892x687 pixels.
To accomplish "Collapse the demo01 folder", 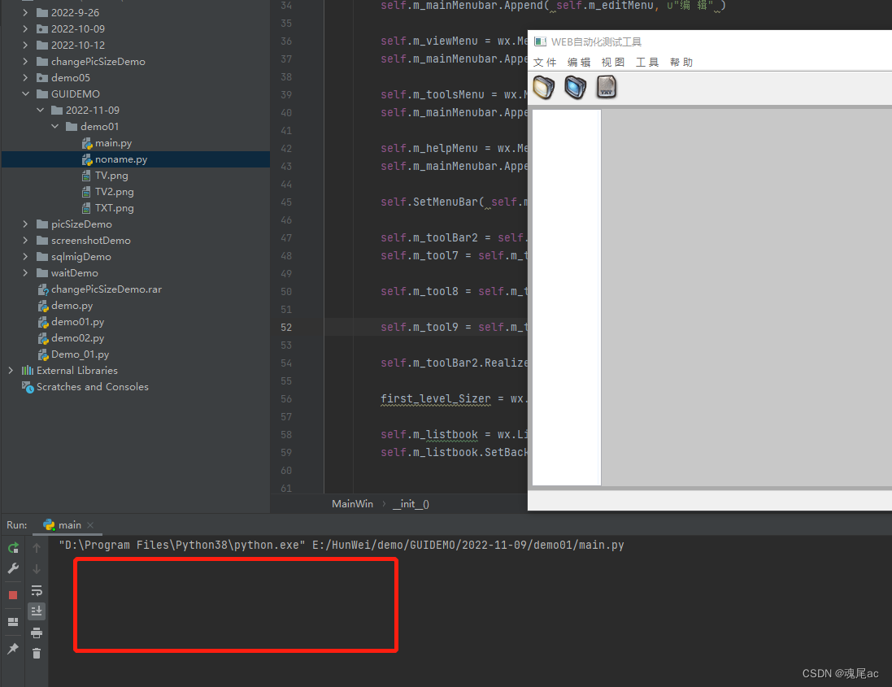I will click(55, 126).
